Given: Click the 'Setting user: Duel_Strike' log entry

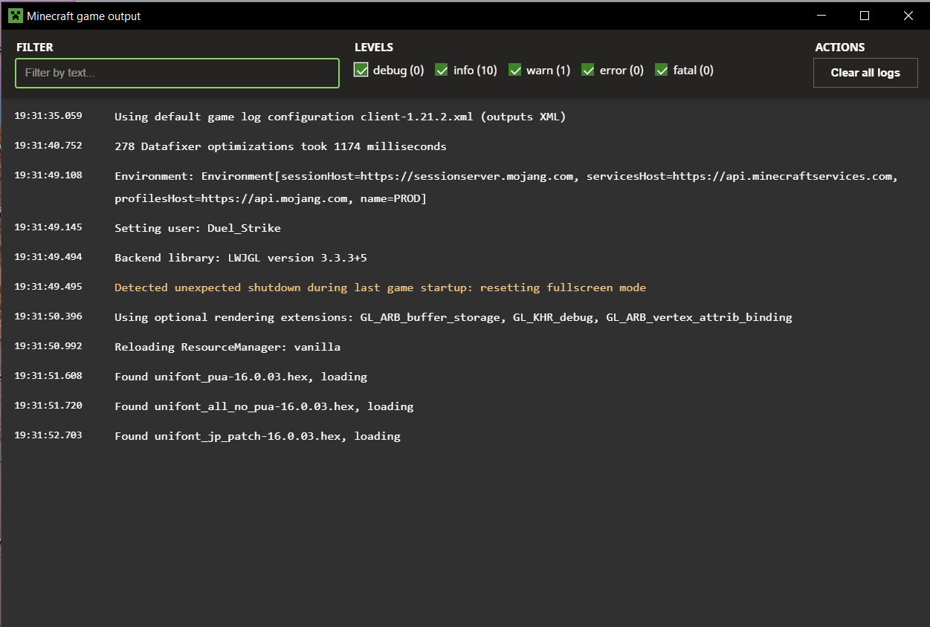Looking at the screenshot, I should coord(198,228).
